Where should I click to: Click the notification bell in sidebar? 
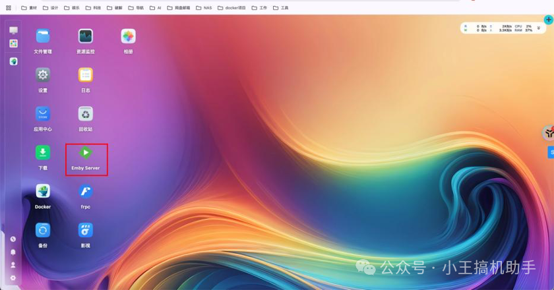(x=13, y=252)
